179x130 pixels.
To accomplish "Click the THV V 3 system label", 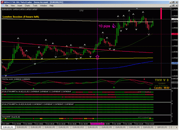I will click(x=162, y=80).
